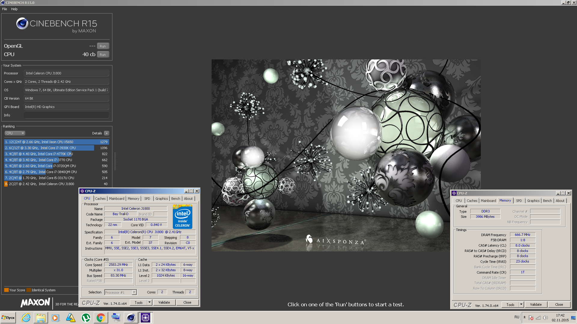
Task: Open SPD tab in right CPU-Z
Action: point(519,201)
